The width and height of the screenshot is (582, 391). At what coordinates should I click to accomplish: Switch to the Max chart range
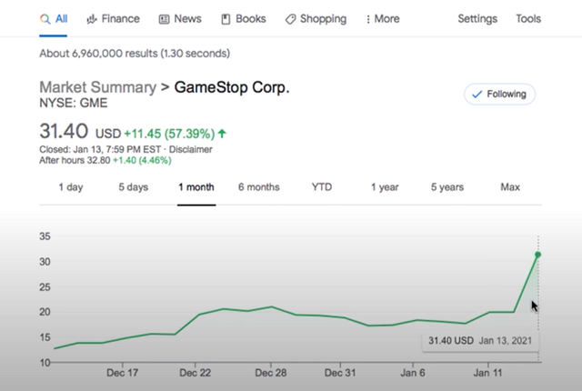pyautogui.click(x=510, y=187)
